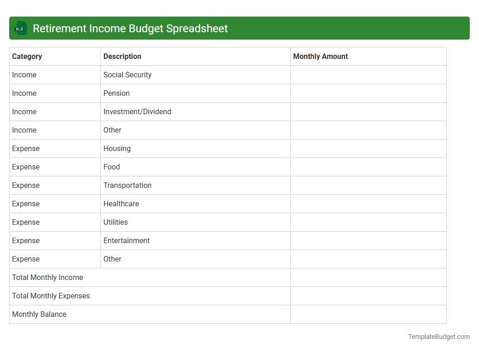Select the Healthcare expense row
Viewport: 479px width, 350px height.
[x=121, y=204]
